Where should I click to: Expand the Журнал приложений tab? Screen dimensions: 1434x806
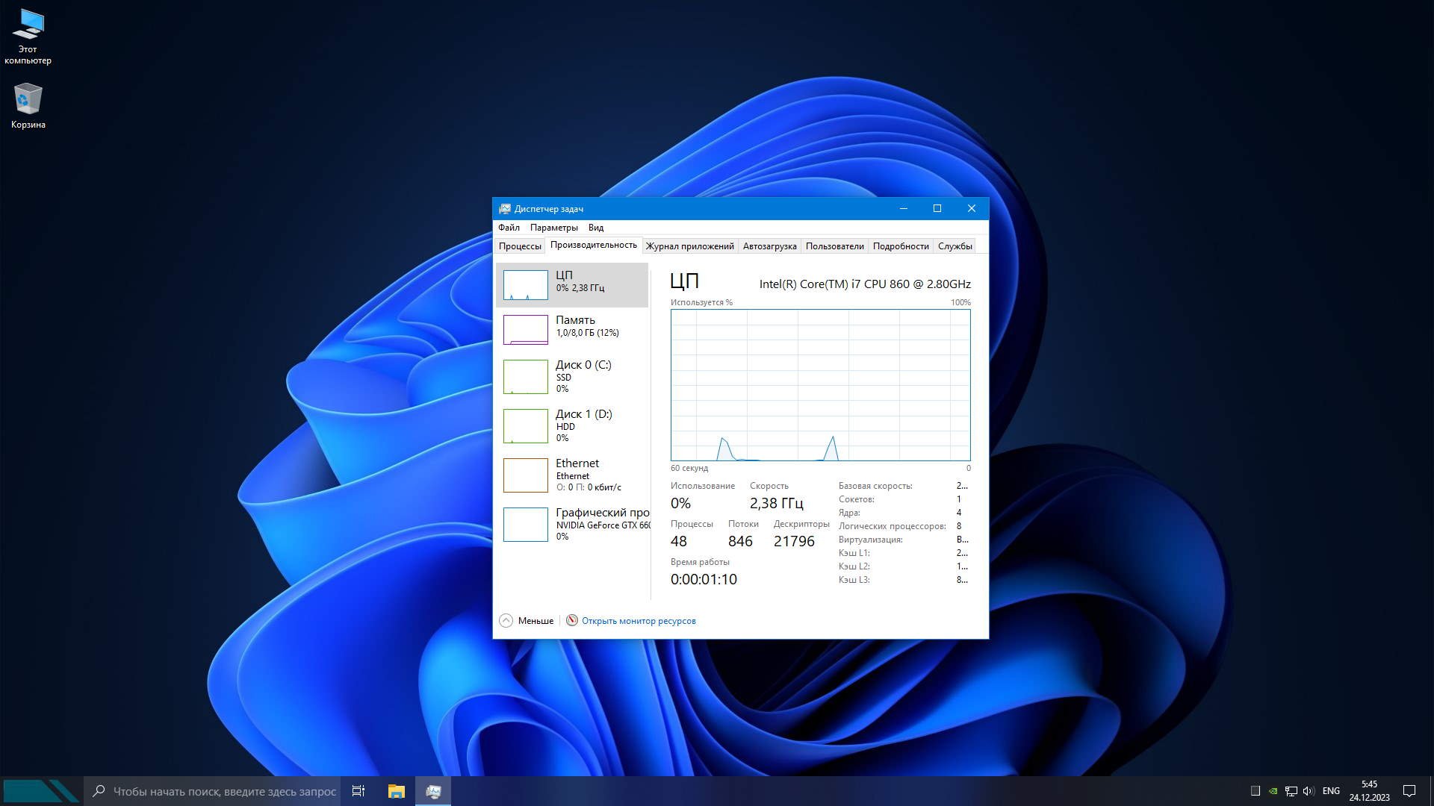pyautogui.click(x=689, y=245)
